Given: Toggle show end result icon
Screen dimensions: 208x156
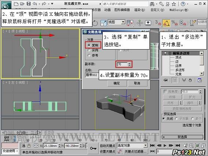Looking at the screenshot, I should (x=175, y=80).
